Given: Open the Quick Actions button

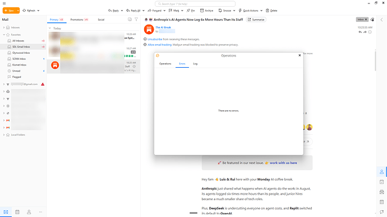Looking at the screenshot, I should click(248, 11).
